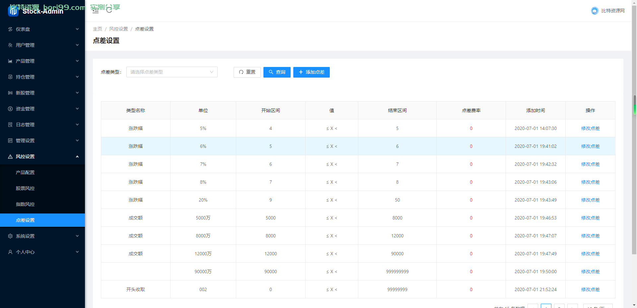637x308 pixels.
Task: Open the 个人中心 menu label
Action: (25, 252)
